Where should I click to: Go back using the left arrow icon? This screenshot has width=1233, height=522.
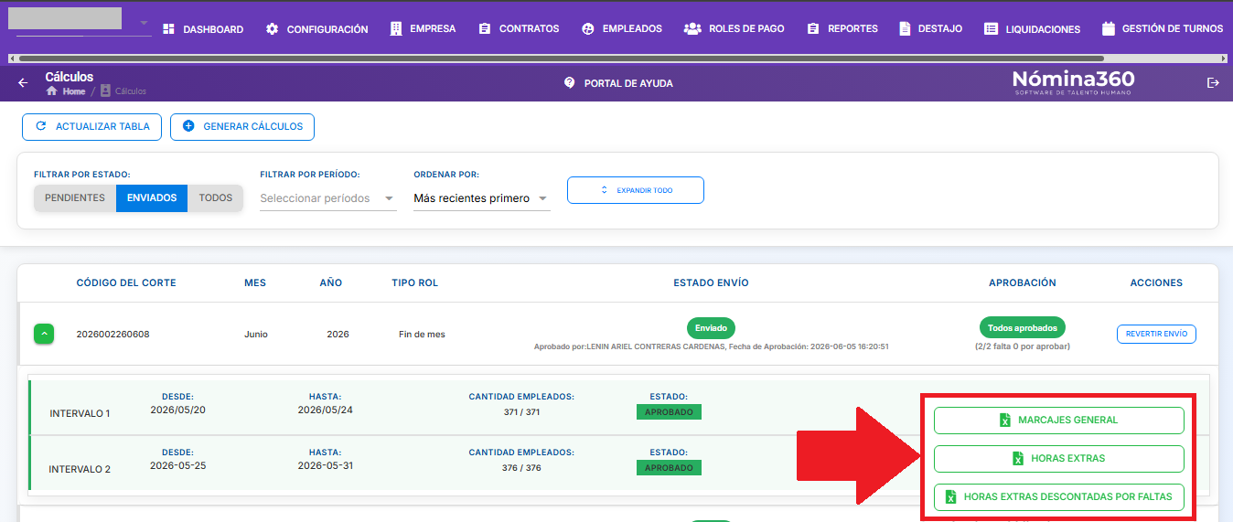click(24, 83)
